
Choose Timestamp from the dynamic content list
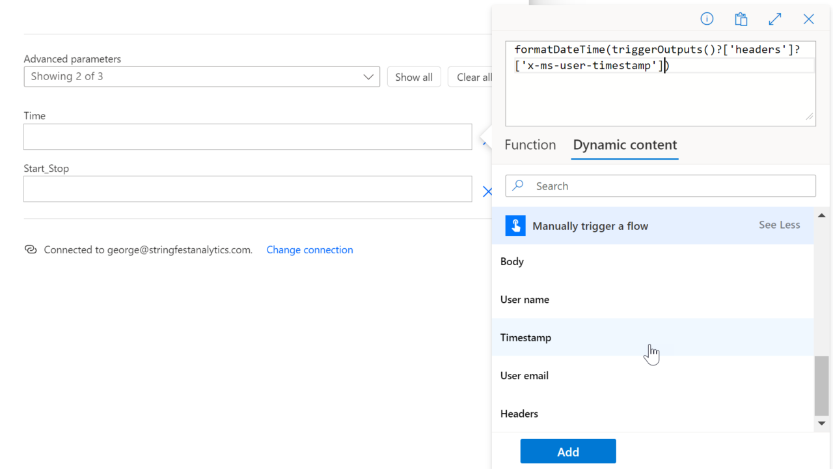coord(526,337)
